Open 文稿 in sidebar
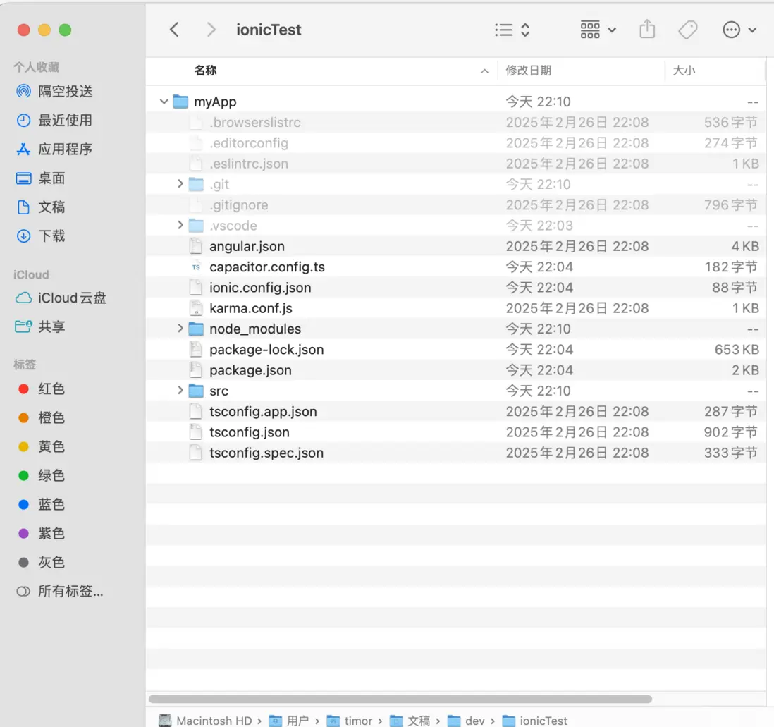This screenshot has width=774, height=727. pos(41,207)
